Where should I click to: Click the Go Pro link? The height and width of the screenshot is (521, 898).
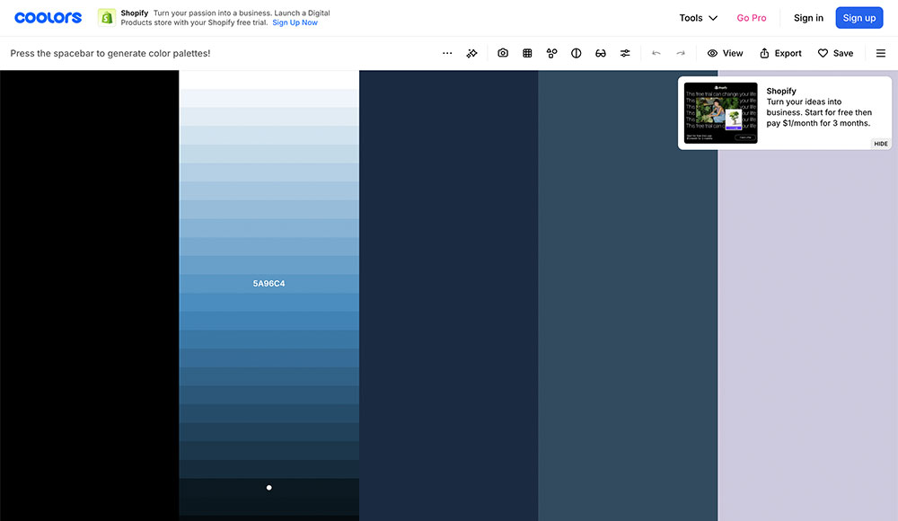[x=752, y=18]
